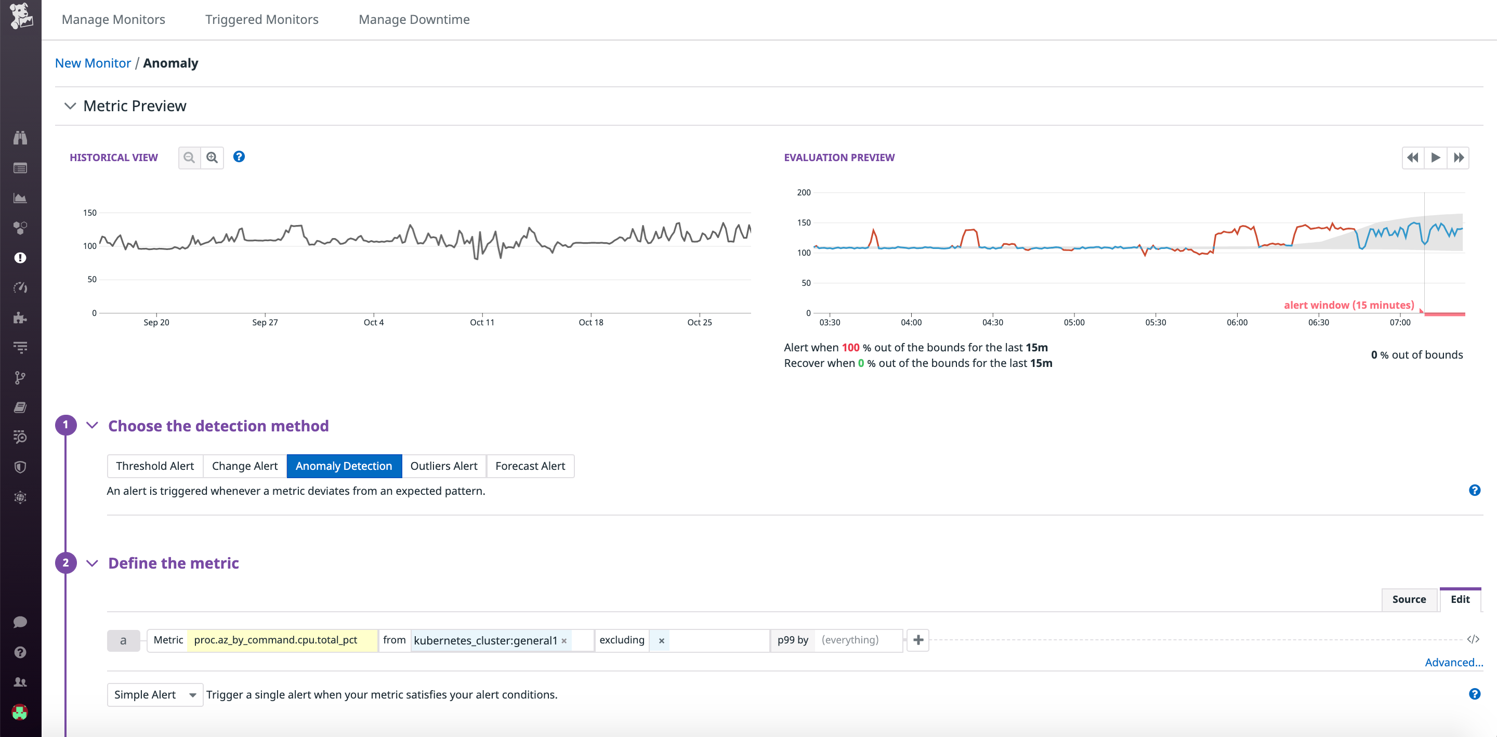Choose the Outliers Alert detection method

(x=444, y=466)
